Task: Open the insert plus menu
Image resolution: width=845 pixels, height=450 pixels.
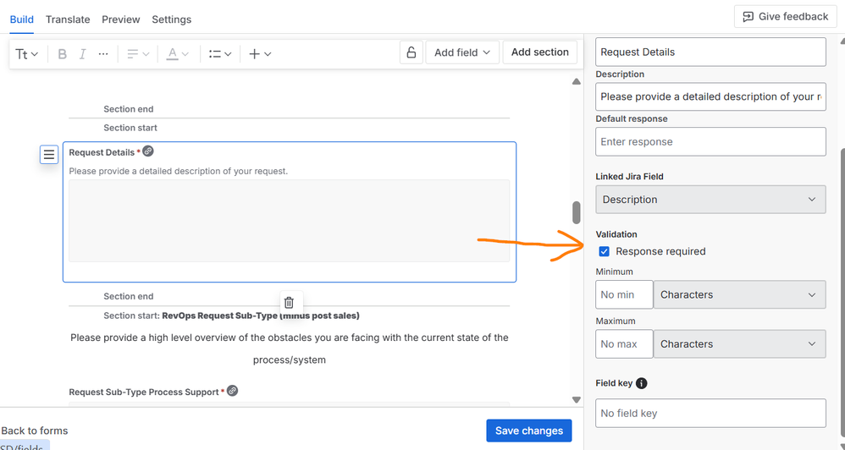Action: click(x=259, y=54)
